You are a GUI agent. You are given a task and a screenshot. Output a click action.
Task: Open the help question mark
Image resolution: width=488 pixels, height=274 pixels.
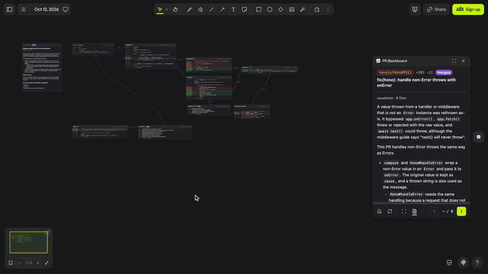click(x=477, y=263)
